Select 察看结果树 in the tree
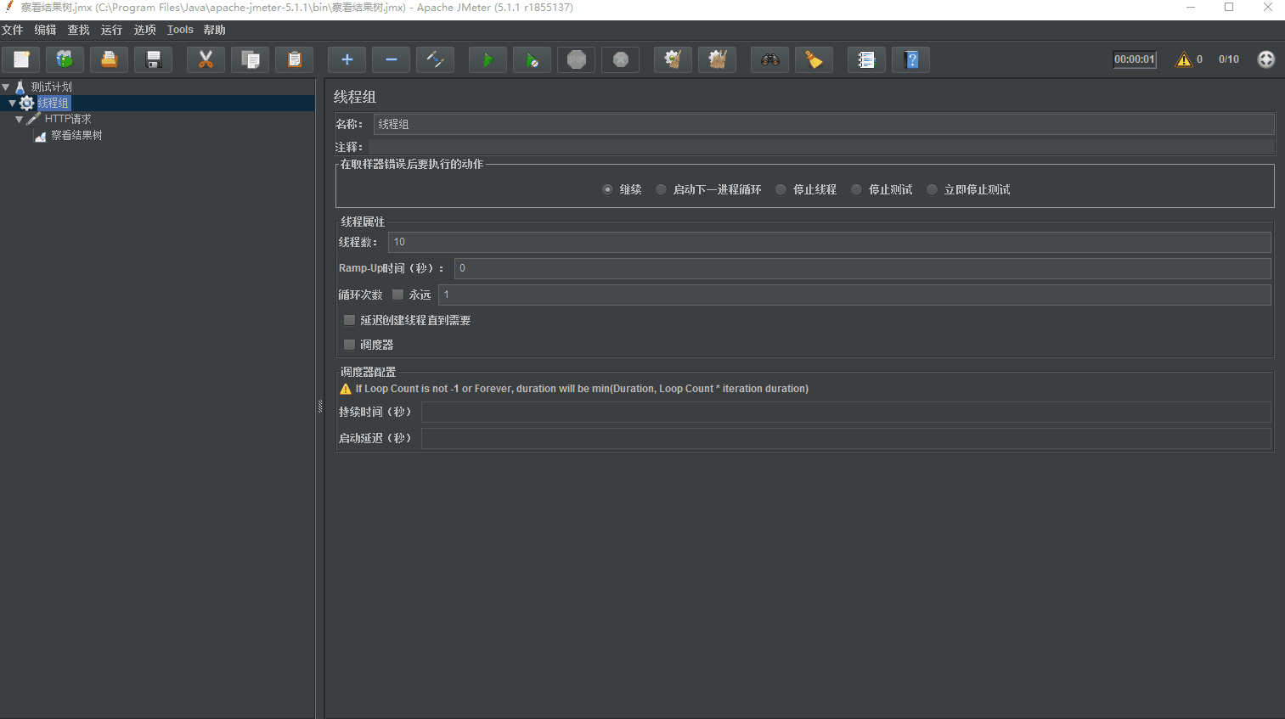This screenshot has height=719, width=1285. (76, 136)
